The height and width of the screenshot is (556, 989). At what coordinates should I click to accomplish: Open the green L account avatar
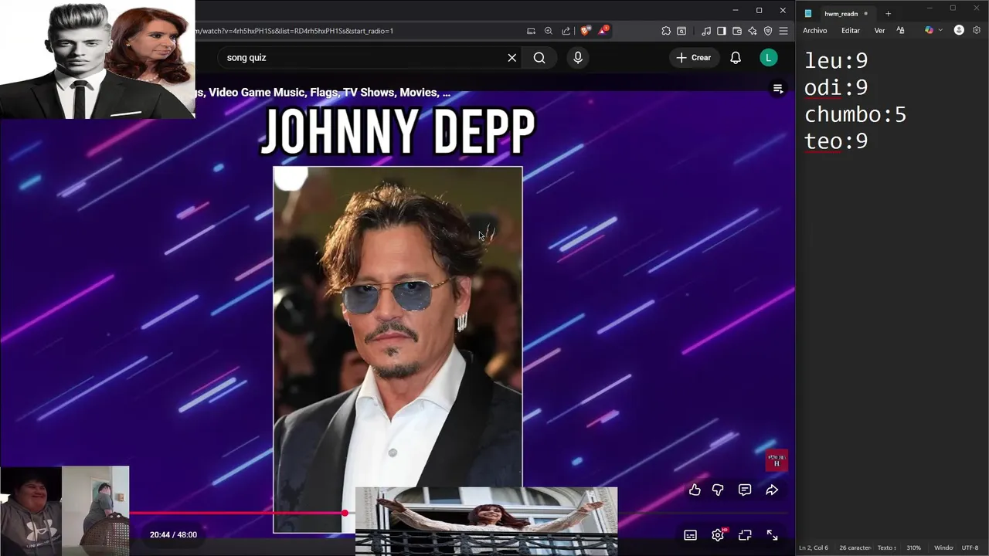[x=768, y=58]
